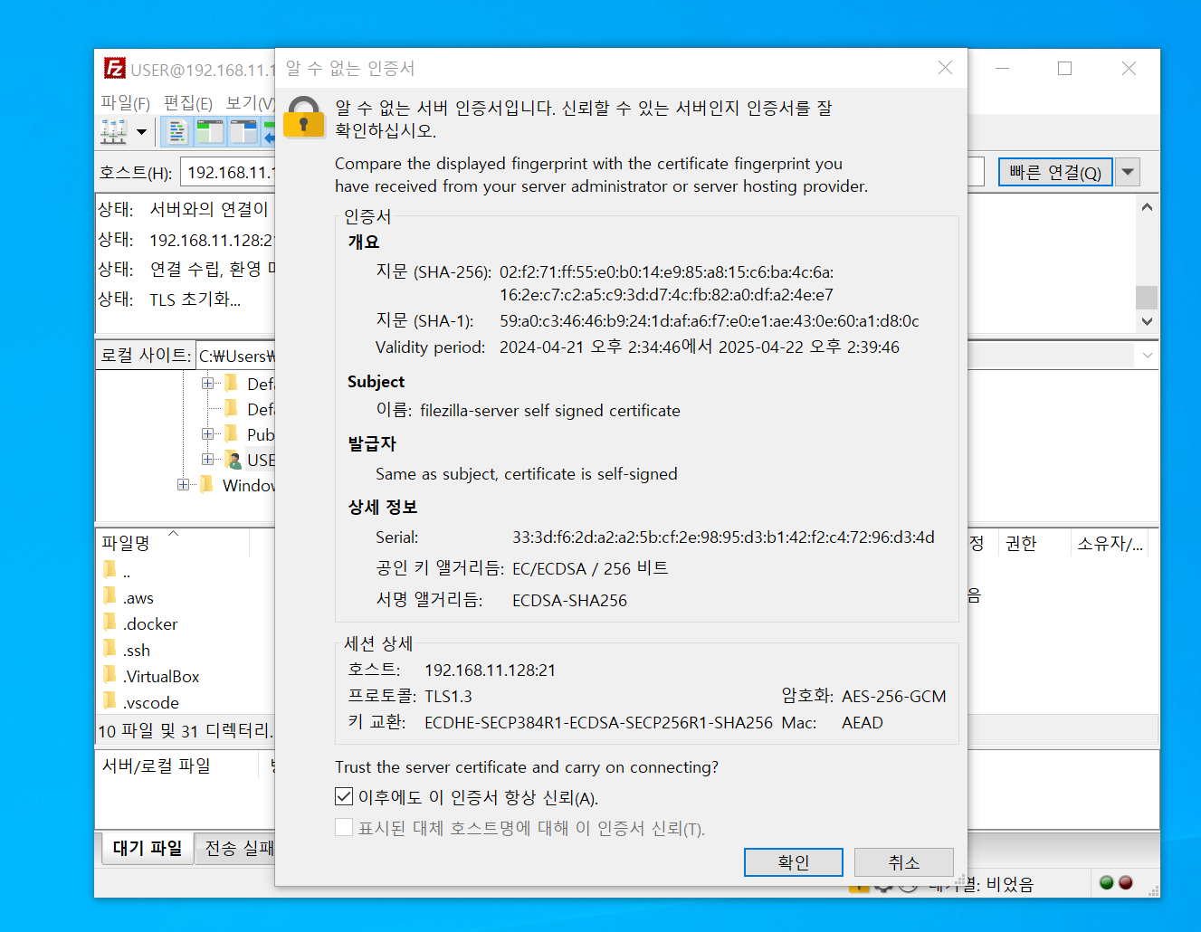Open the 보기(V) menu
1201x932 pixels.
coord(249,103)
